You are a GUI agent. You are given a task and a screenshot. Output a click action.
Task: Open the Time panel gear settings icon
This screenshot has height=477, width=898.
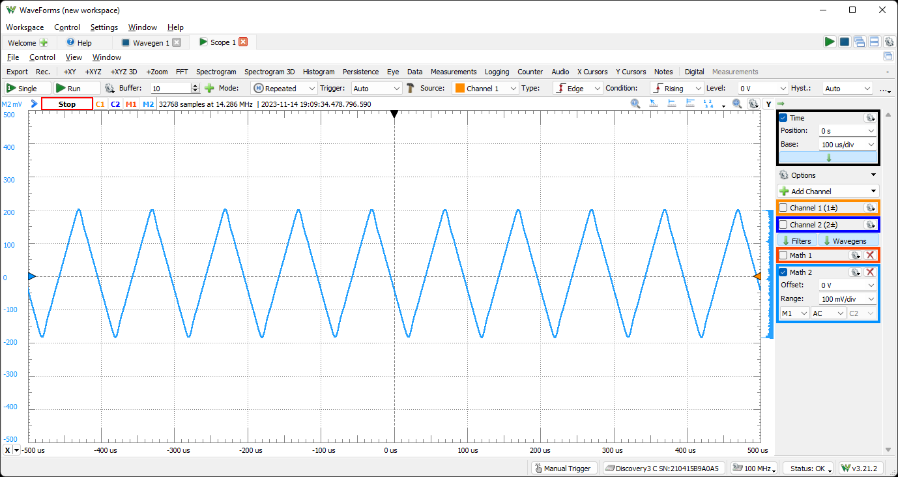(871, 117)
